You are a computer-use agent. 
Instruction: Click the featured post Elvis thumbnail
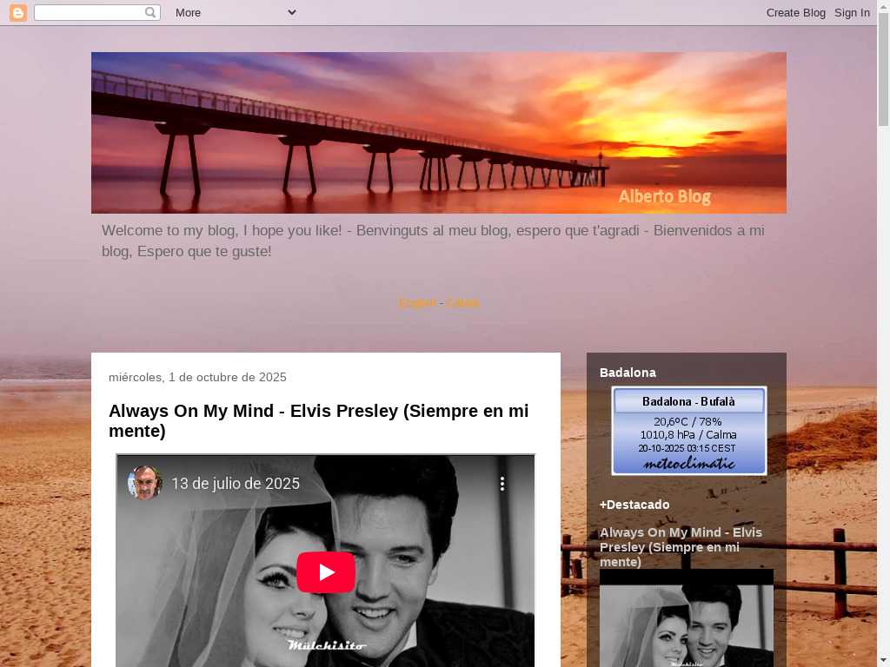(686, 621)
